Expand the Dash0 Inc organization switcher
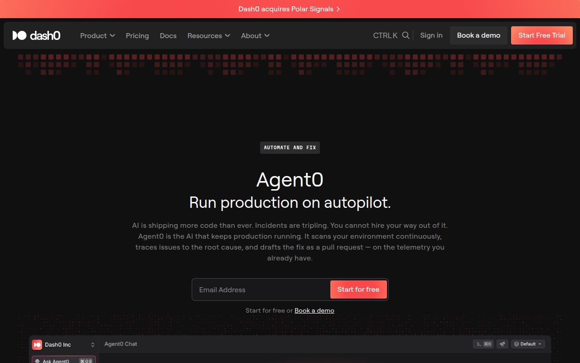The height and width of the screenshot is (363, 580). (x=93, y=345)
